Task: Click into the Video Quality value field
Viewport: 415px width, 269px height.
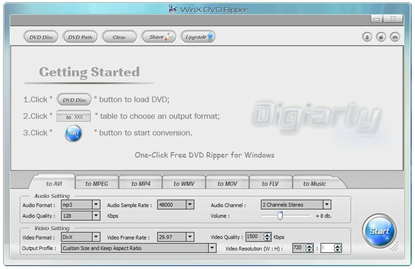Action: pyautogui.click(x=254, y=237)
